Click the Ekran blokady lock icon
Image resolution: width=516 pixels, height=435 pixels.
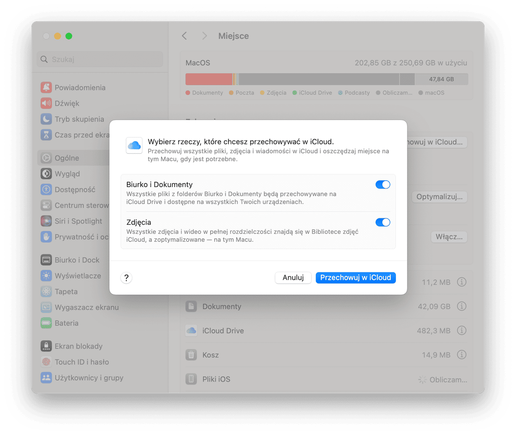(46, 346)
